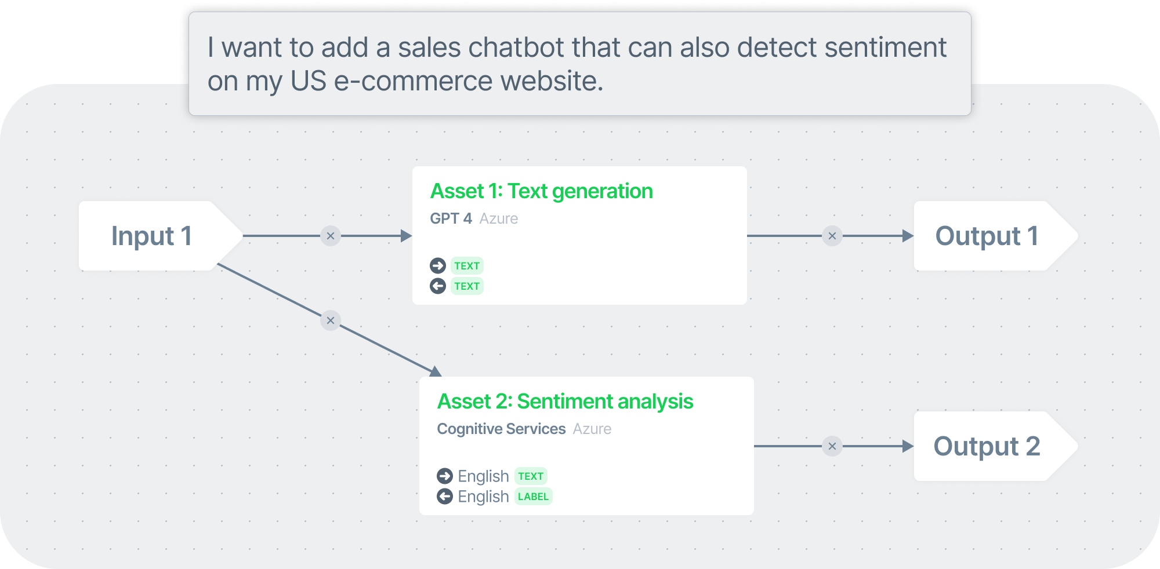Screen dimensions: 1160x569
Task: Click the output TEXT tag in Asset 1
Action: [467, 286]
